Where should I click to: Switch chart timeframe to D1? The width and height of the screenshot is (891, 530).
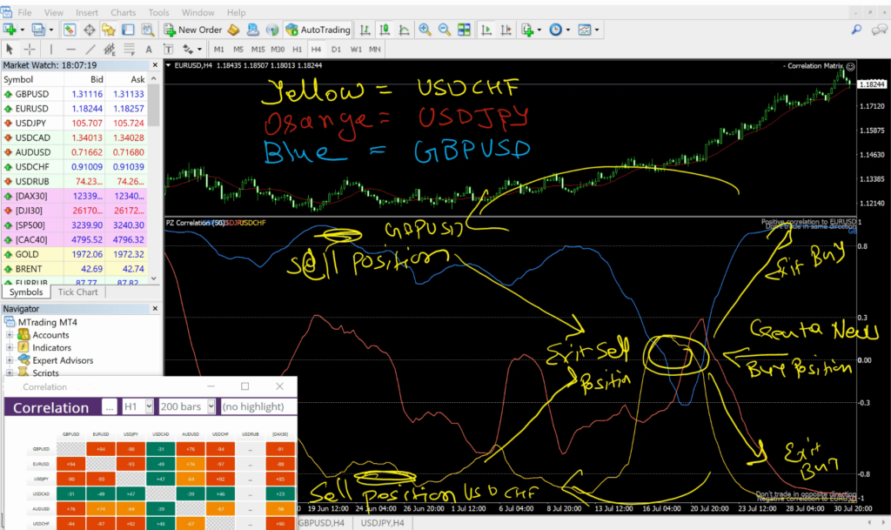point(336,50)
